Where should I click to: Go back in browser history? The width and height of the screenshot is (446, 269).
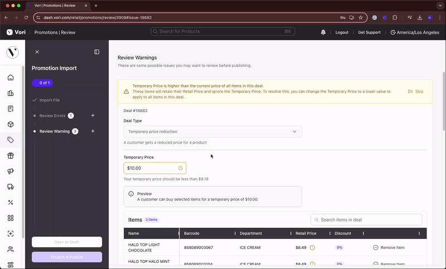[6, 18]
